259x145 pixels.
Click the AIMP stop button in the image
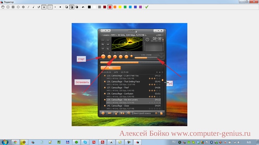pos(115,57)
